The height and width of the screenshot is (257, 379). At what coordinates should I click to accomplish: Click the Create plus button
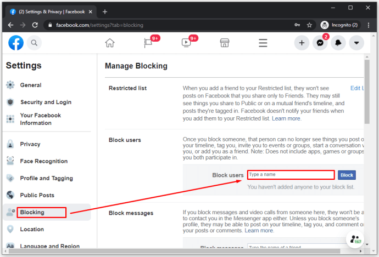[x=302, y=43]
